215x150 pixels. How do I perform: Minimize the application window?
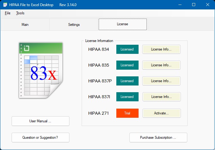pyautogui.click(x=180, y=5)
